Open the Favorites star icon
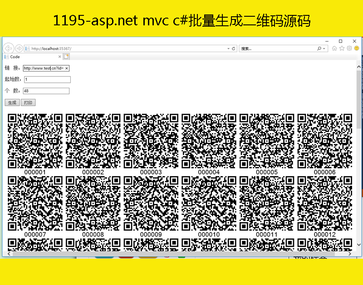 pyautogui.click(x=342, y=48)
